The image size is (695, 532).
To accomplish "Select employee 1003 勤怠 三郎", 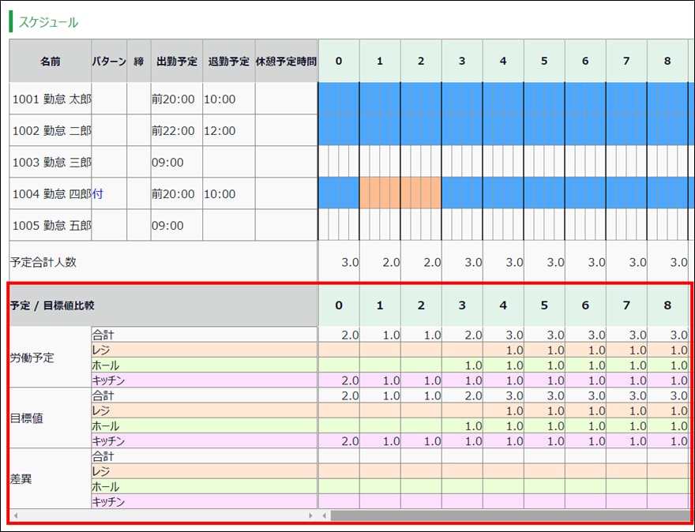I will point(51,163).
